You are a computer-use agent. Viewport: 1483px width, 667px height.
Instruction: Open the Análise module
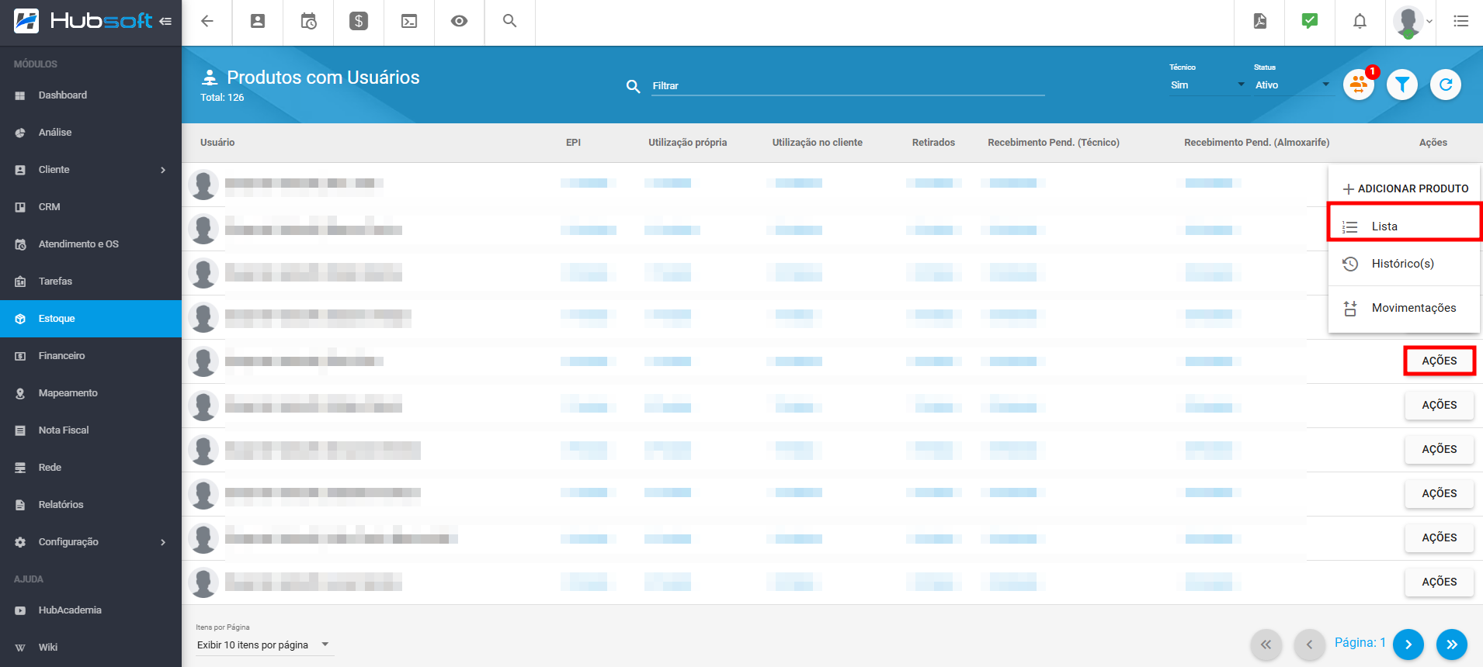91,133
